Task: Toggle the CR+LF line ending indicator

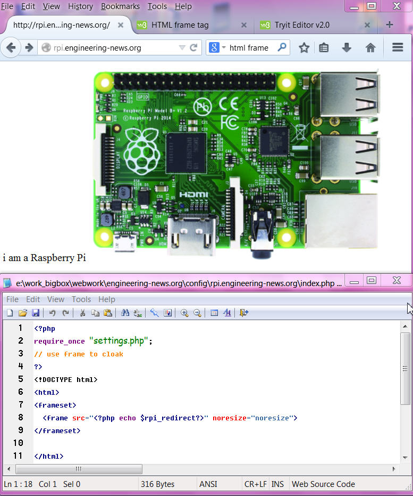Action: click(x=255, y=484)
